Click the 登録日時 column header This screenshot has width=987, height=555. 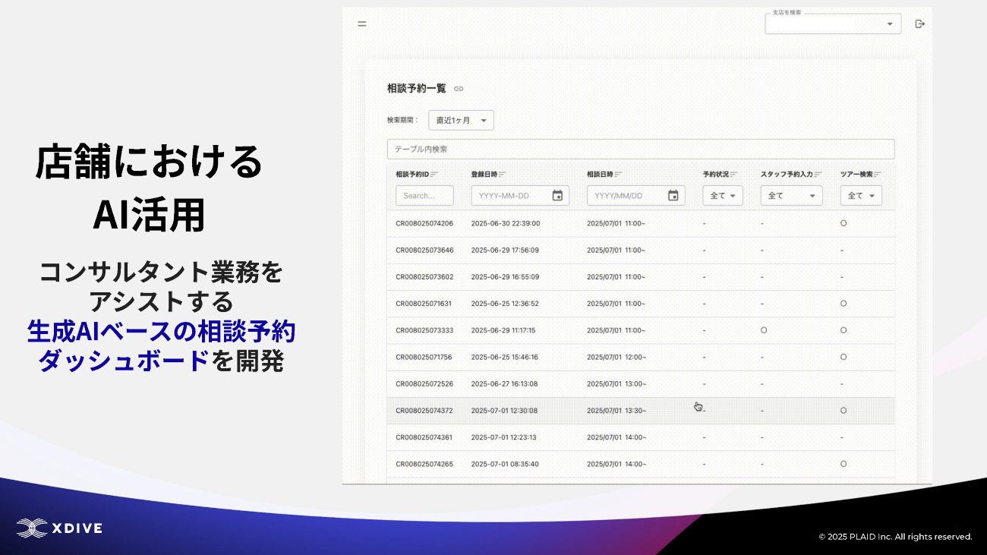484,175
